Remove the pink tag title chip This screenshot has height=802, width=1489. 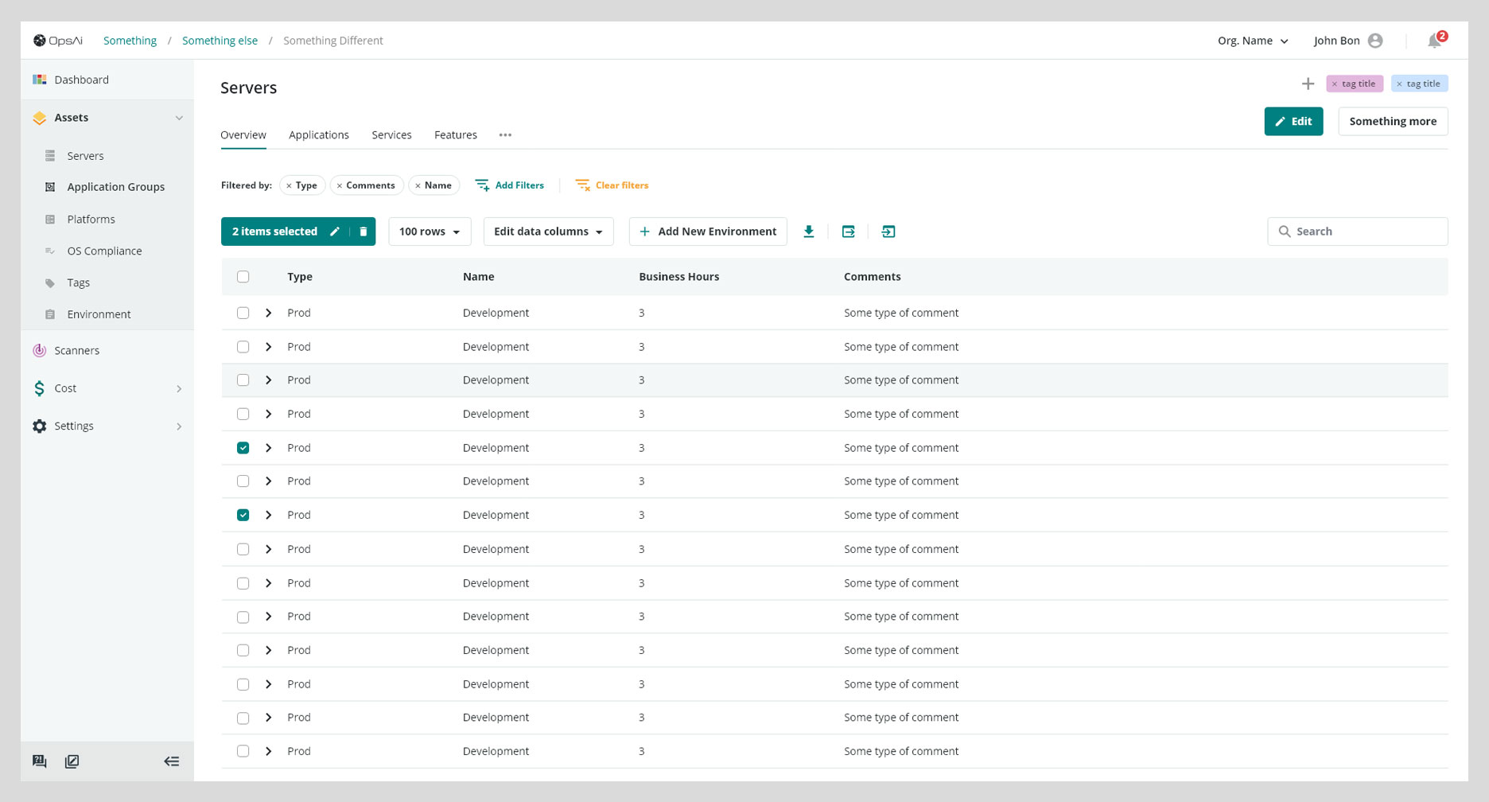(1335, 84)
